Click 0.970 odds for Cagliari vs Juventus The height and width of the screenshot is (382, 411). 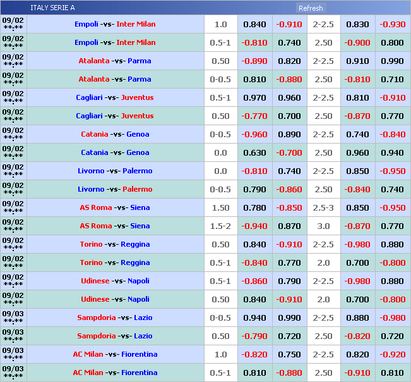click(x=254, y=97)
